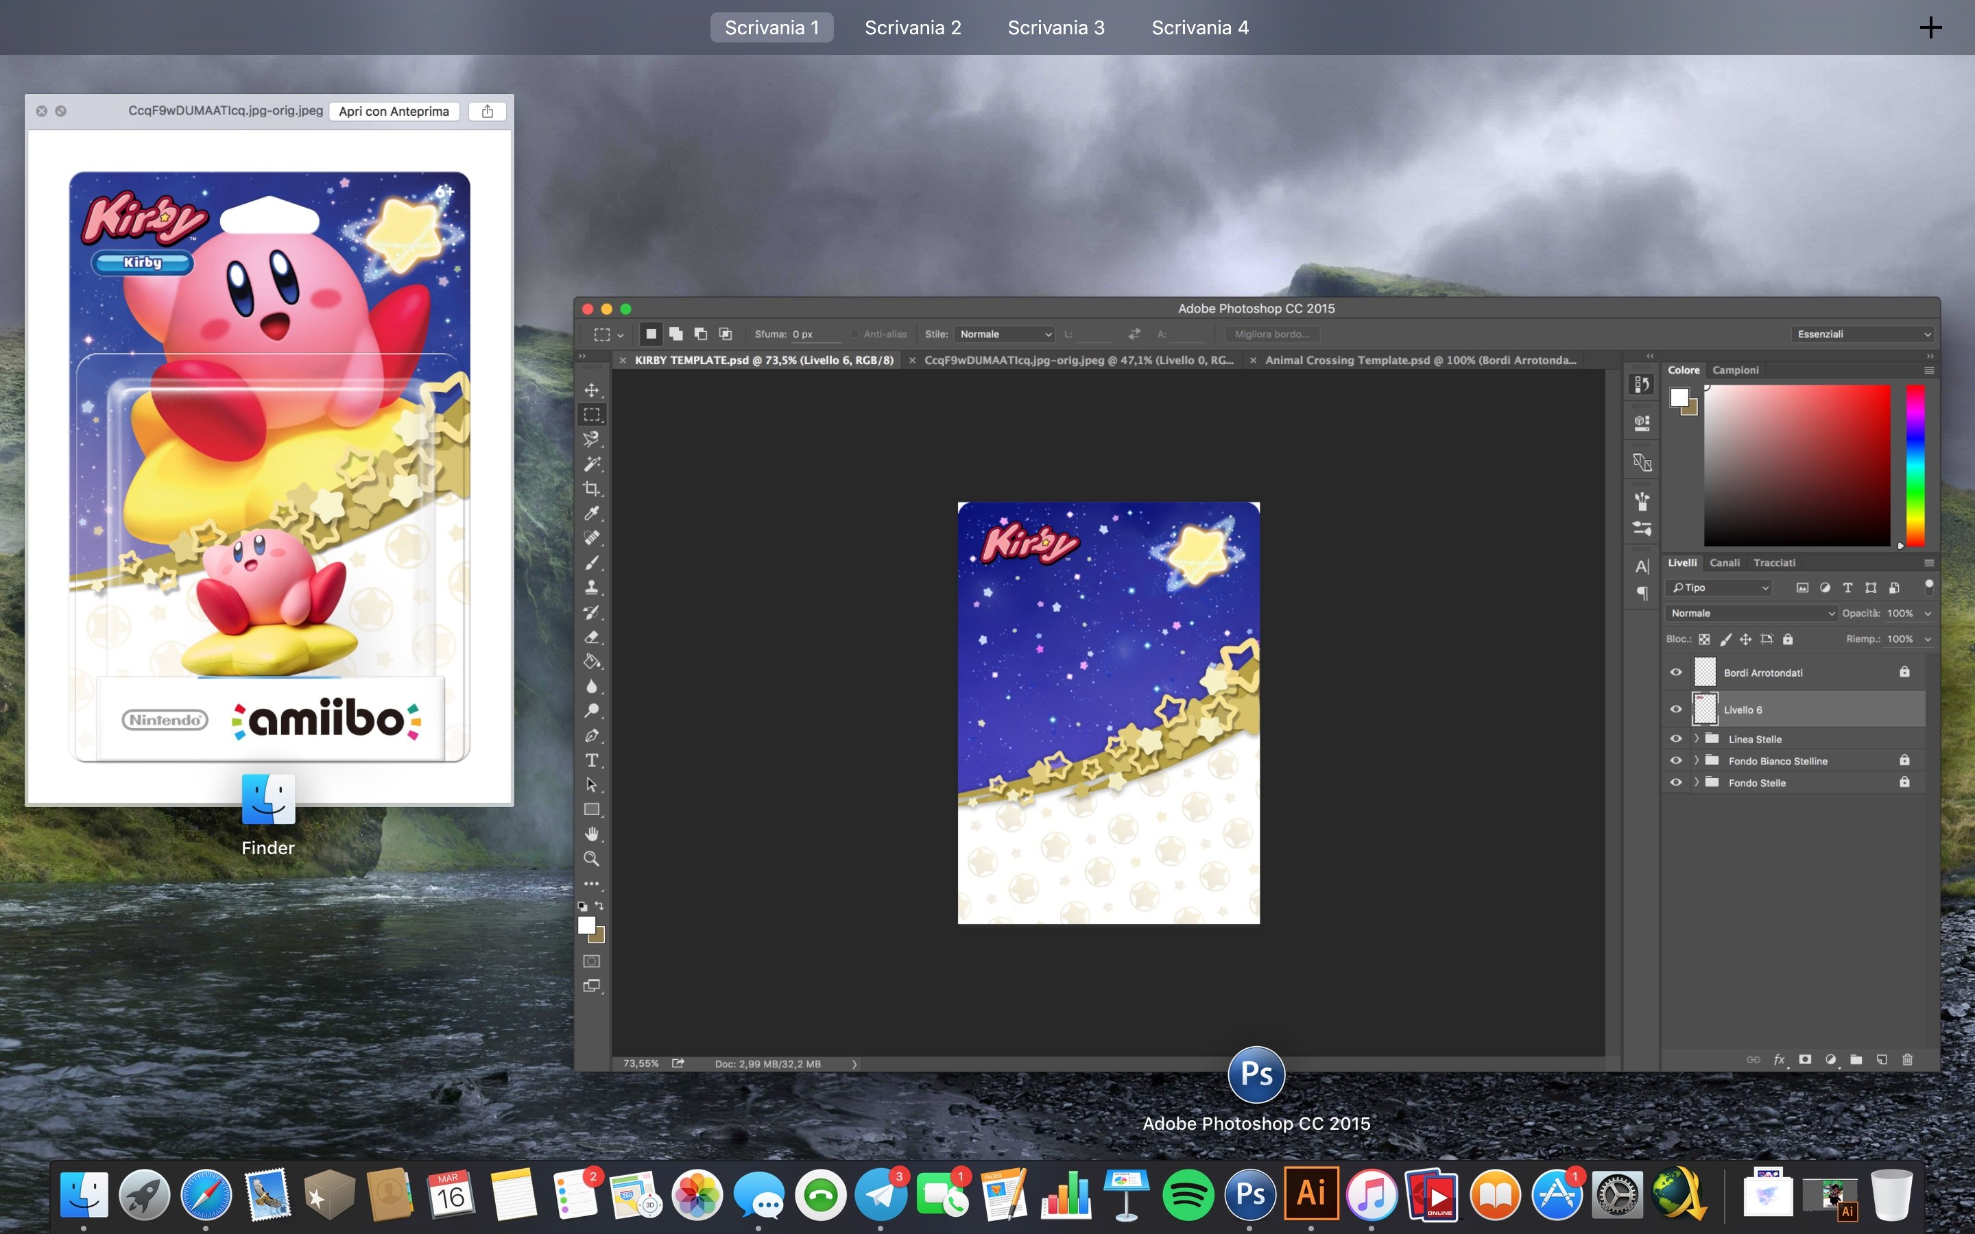The image size is (1975, 1234).
Task: Expand the Fondo Stelle group
Action: 1697,783
